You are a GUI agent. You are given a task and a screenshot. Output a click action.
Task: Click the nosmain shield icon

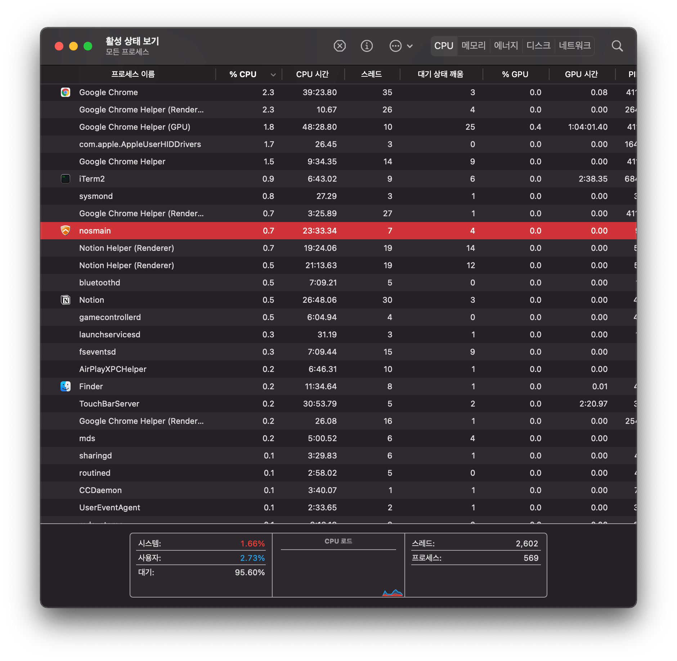[x=66, y=231]
